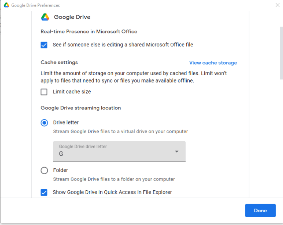Select the Folder radio button
This screenshot has width=283, height=225.
[44, 171]
